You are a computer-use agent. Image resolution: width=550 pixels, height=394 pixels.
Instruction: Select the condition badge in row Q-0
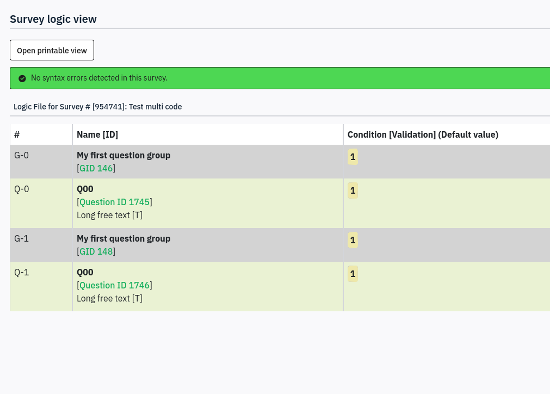[353, 190]
